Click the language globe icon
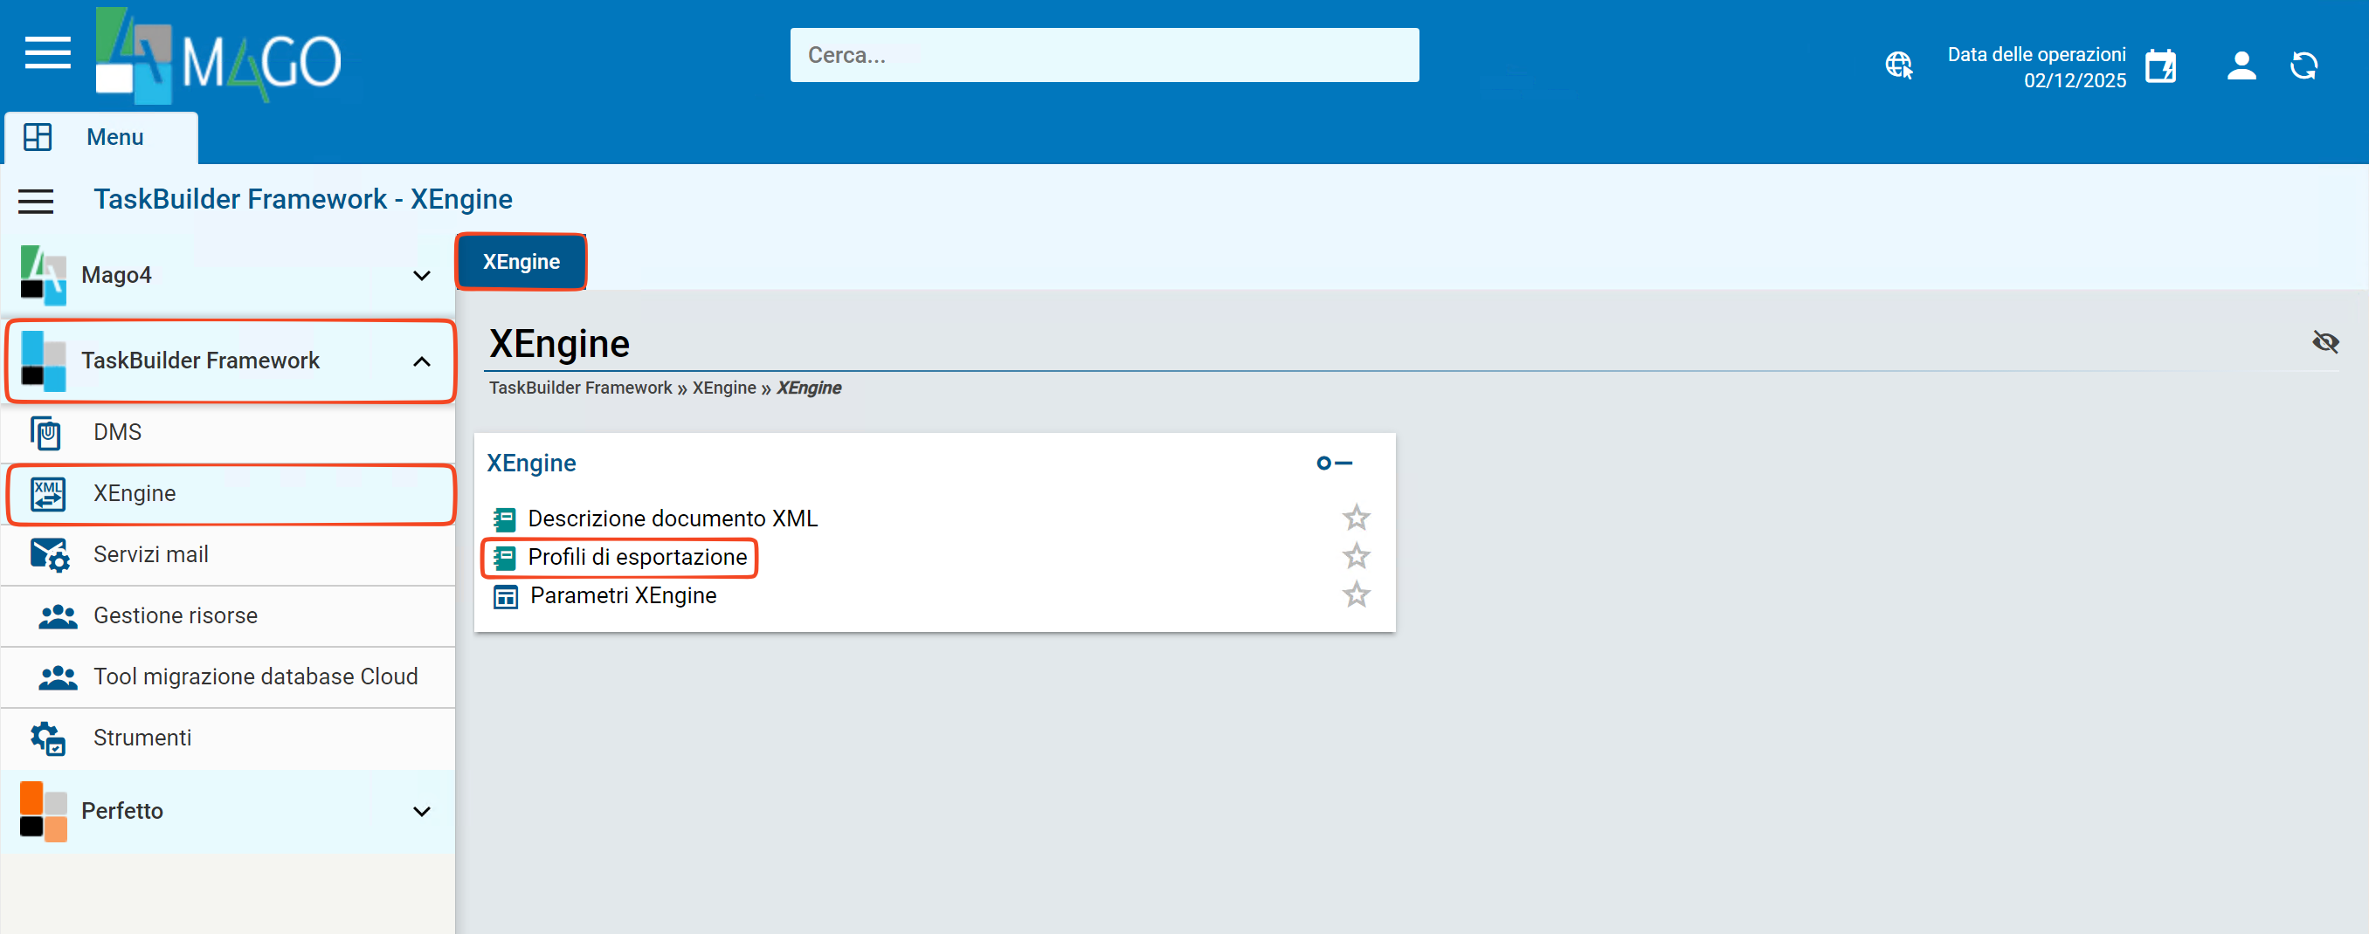 point(1899,65)
